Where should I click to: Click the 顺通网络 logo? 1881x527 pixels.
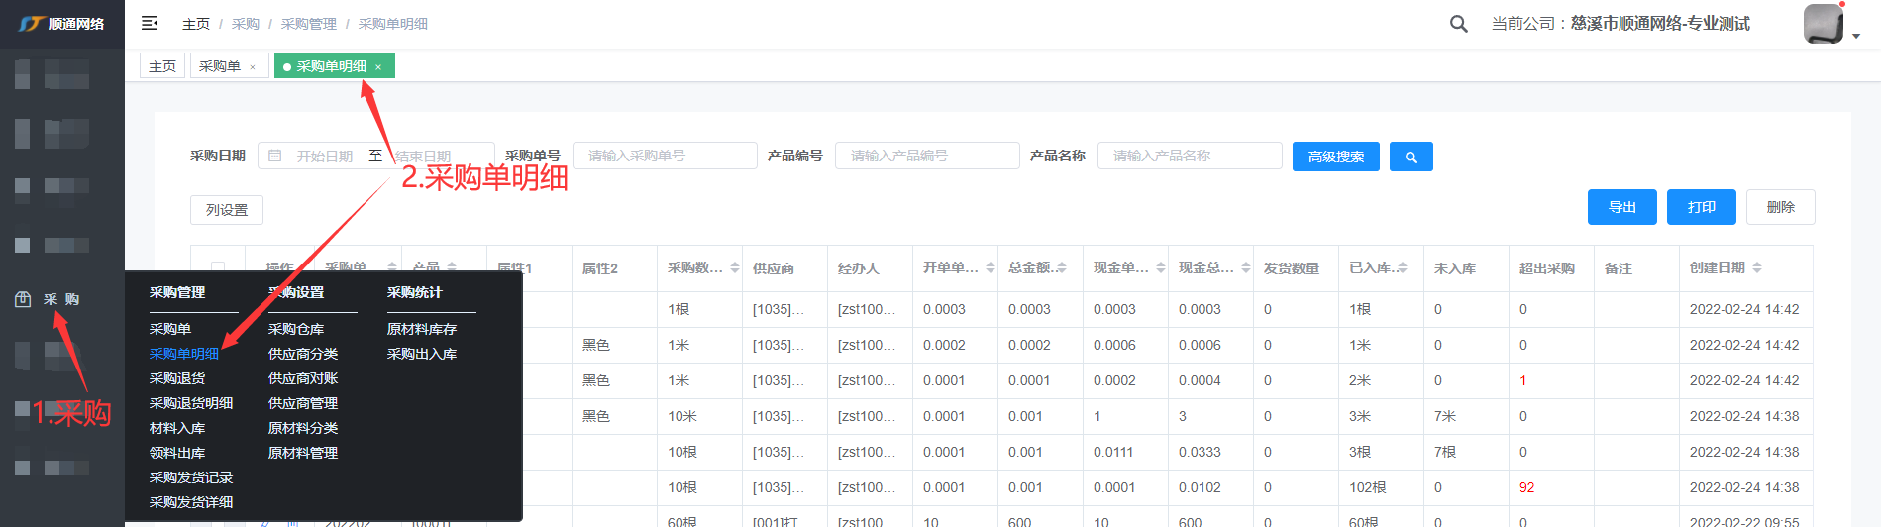click(61, 24)
